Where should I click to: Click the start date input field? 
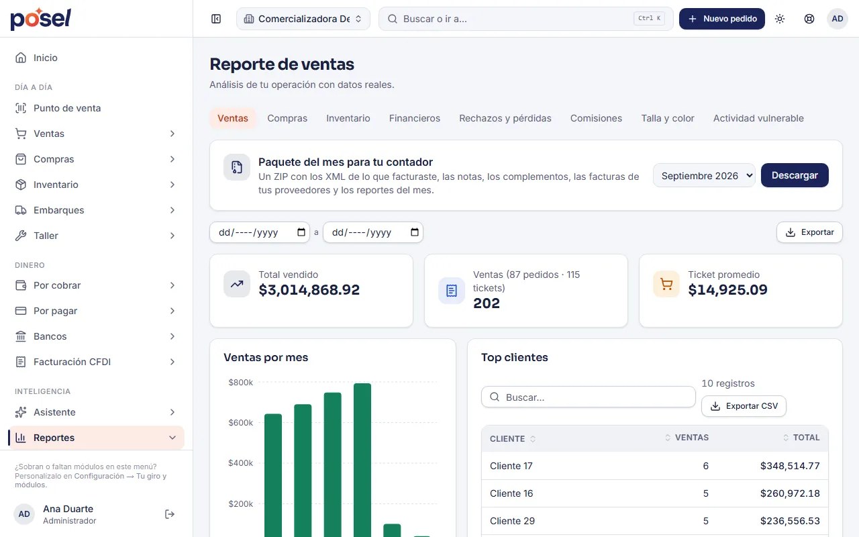pyautogui.click(x=260, y=232)
